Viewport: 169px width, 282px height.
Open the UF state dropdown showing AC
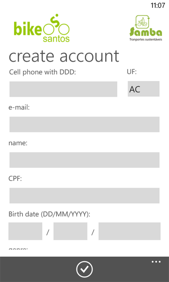pos(144,89)
